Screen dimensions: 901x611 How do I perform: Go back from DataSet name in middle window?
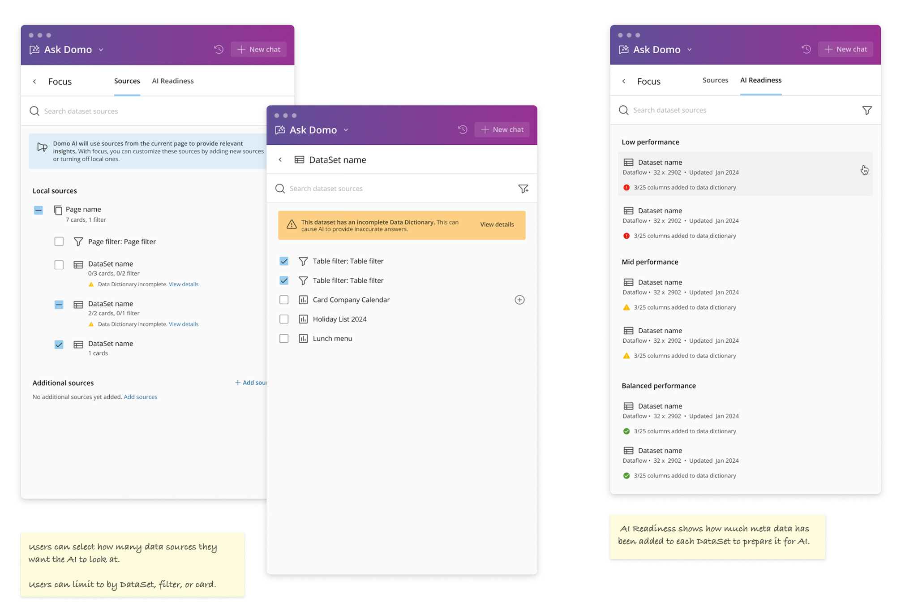(280, 160)
